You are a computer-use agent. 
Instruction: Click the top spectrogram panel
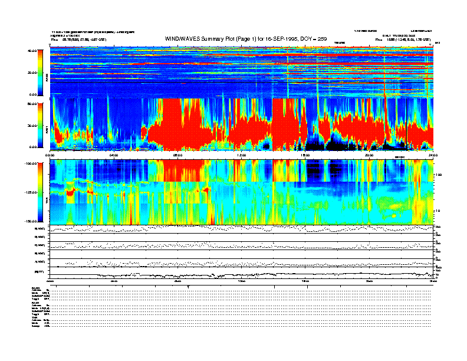pyautogui.click(x=242, y=72)
